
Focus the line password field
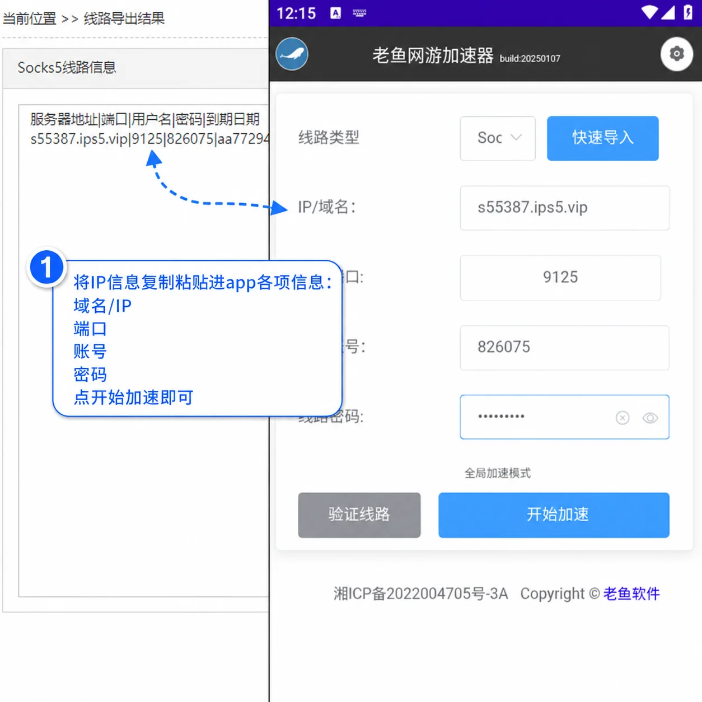click(x=565, y=417)
